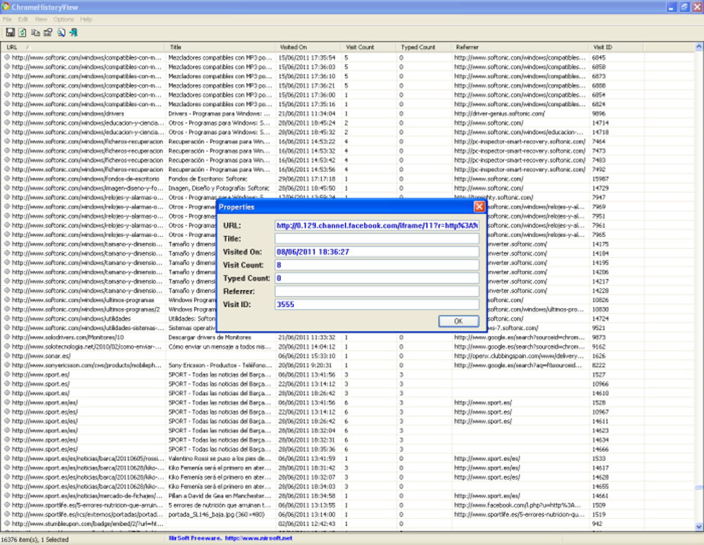Screen dimensions: 704x545
Task: Open the Options menu
Action: pyautogui.click(x=63, y=19)
